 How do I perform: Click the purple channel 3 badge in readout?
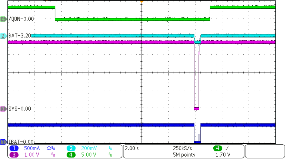point(14,155)
